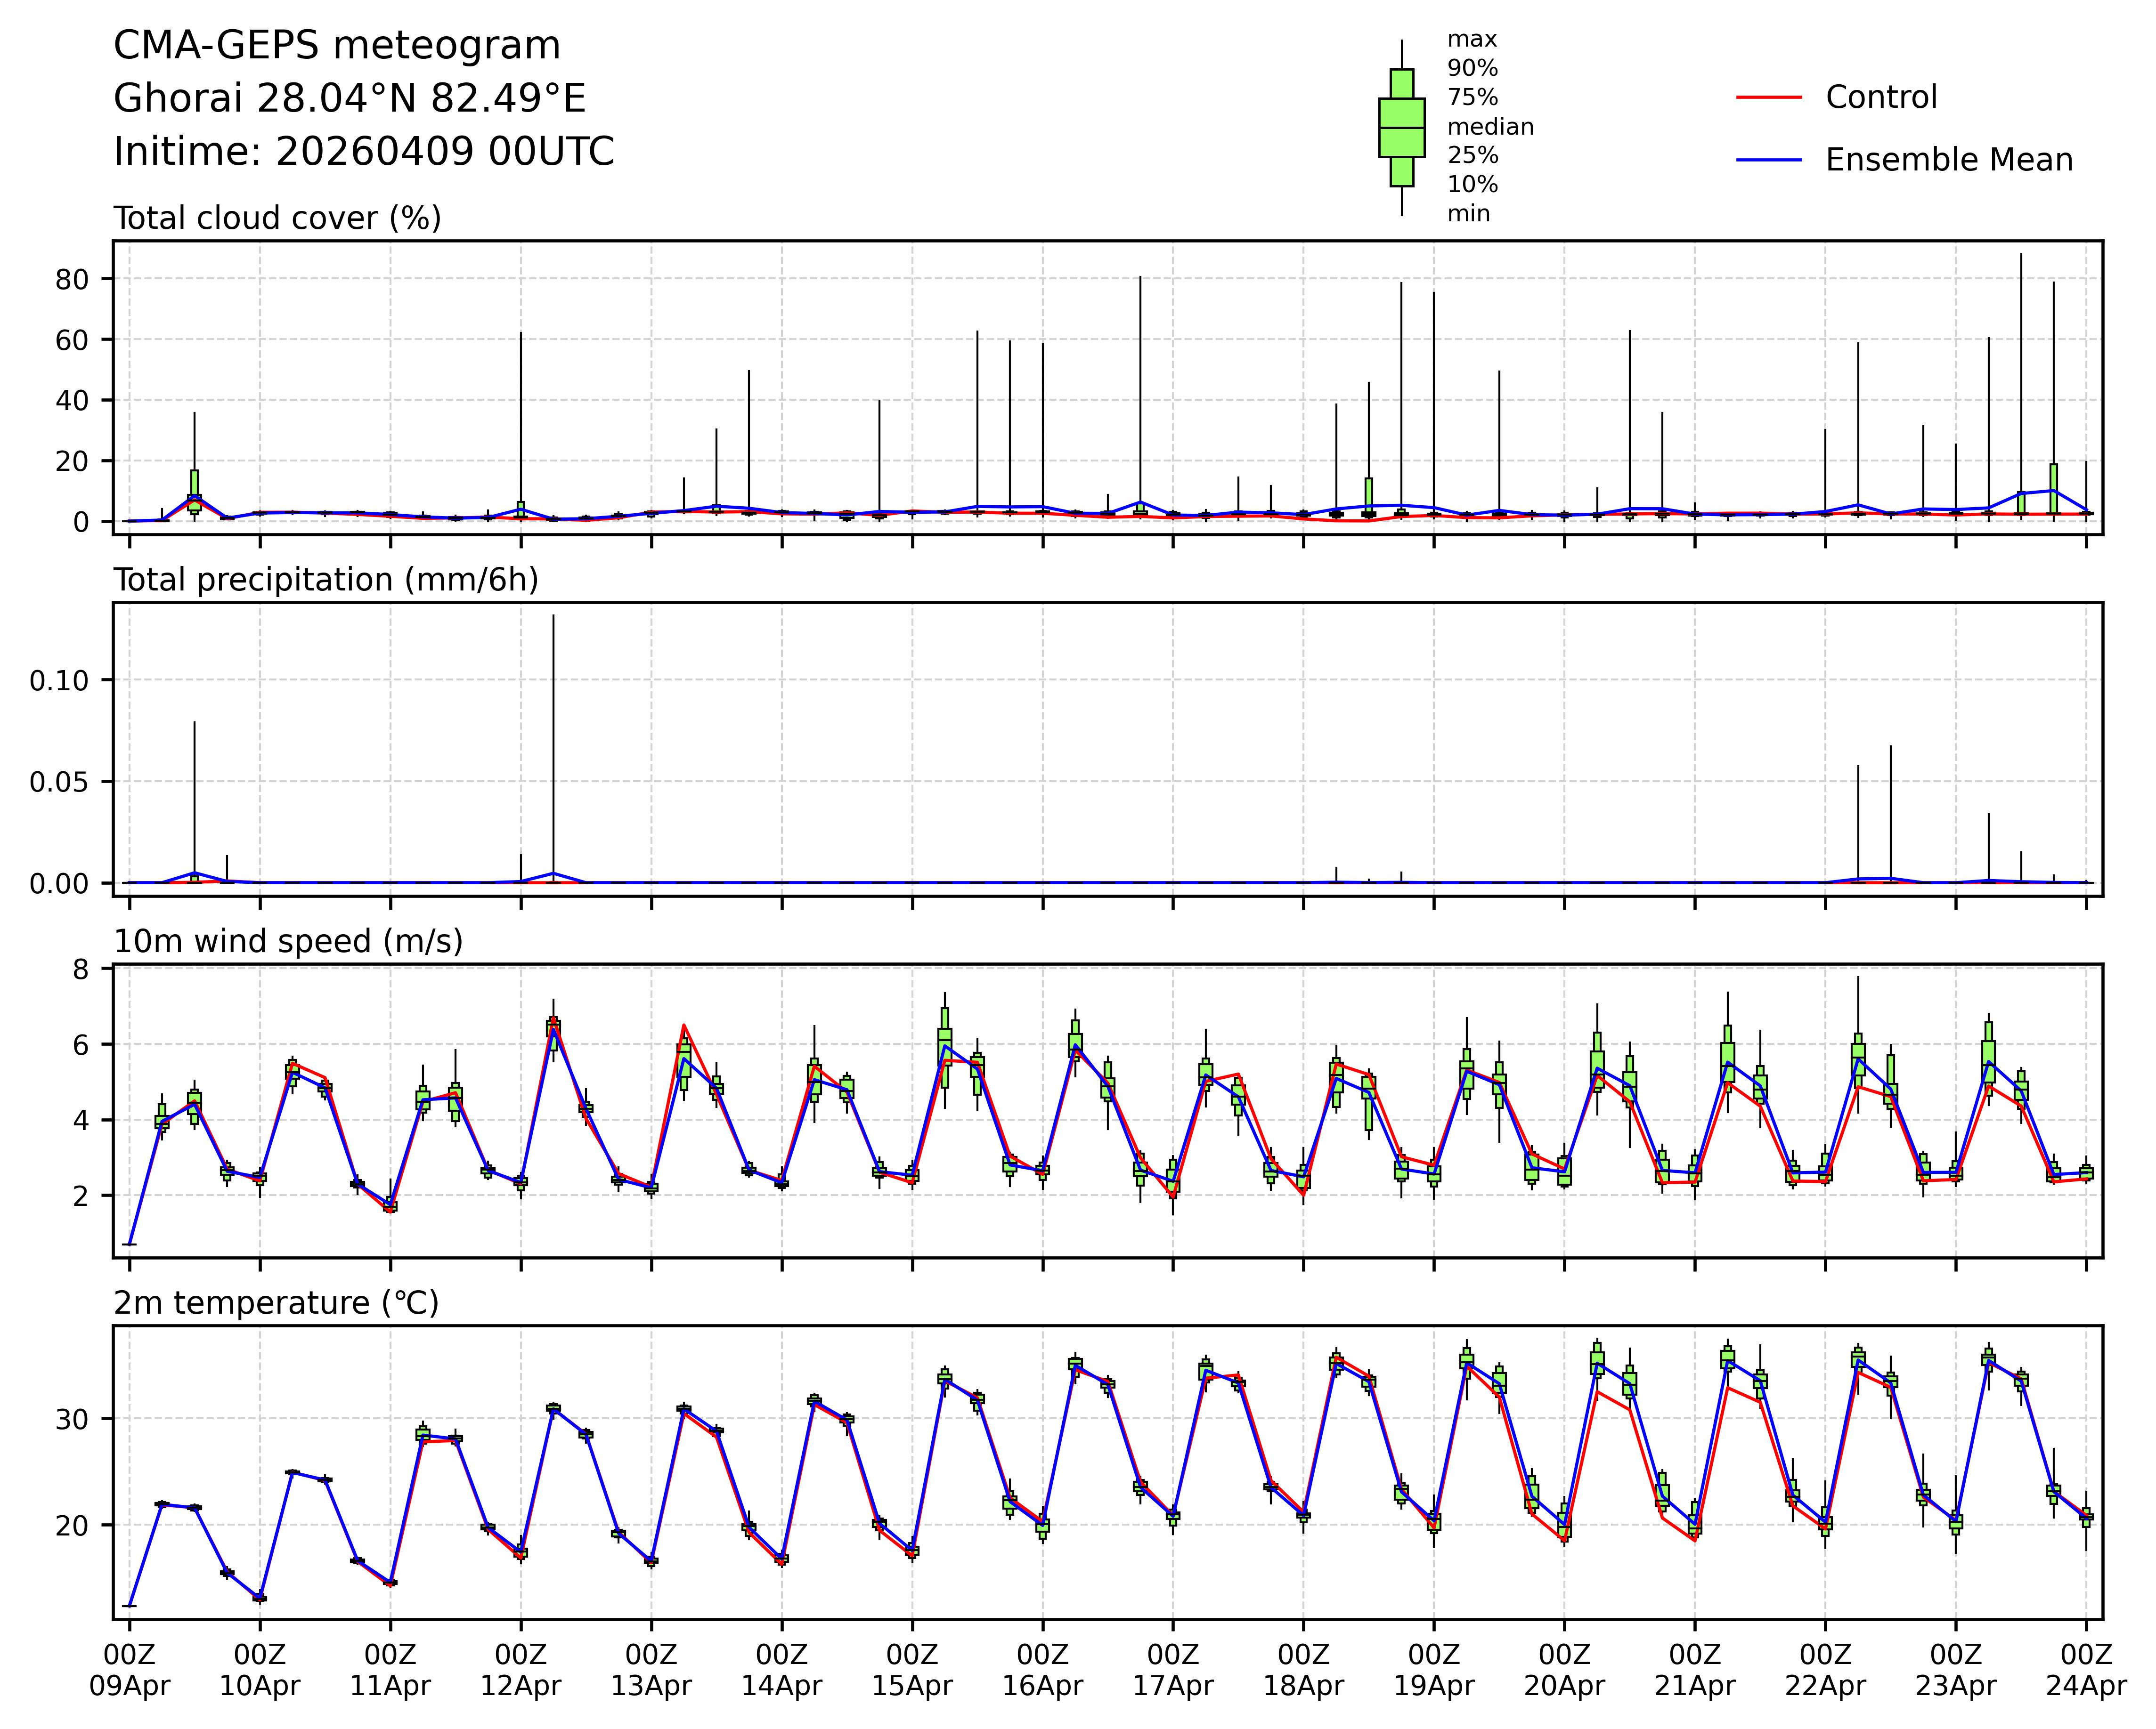Click the 80 cloud cover y-axis tick label

pos(72,279)
